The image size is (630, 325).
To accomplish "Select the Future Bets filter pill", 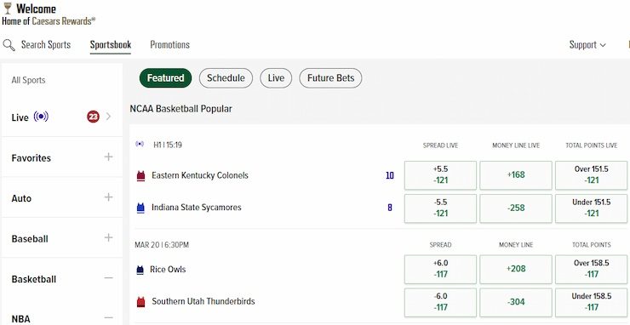I will pyautogui.click(x=330, y=78).
